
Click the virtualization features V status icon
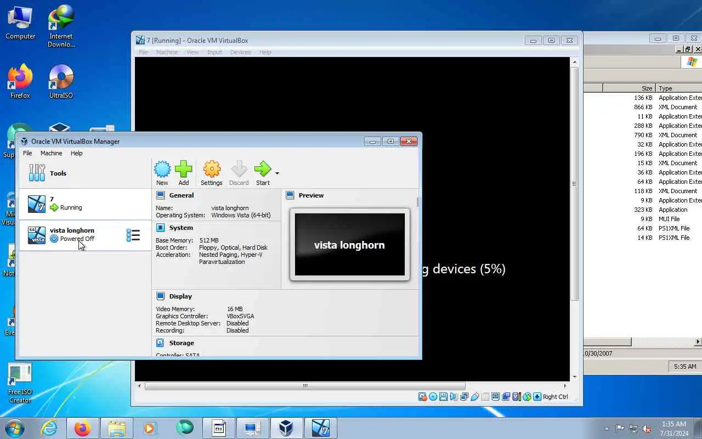pyautogui.click(x=517, y=397)
